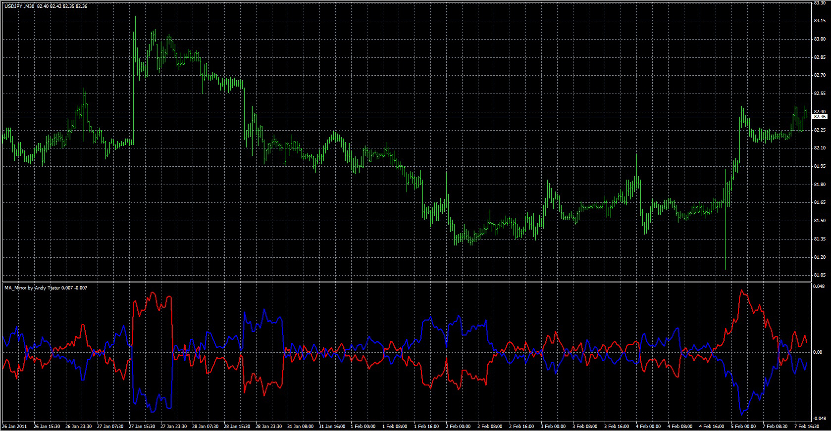Select the 26 Jan 2011 time label
Image resolution: width=831 pixels, height=431 pixels.
[x=14, y=426]
